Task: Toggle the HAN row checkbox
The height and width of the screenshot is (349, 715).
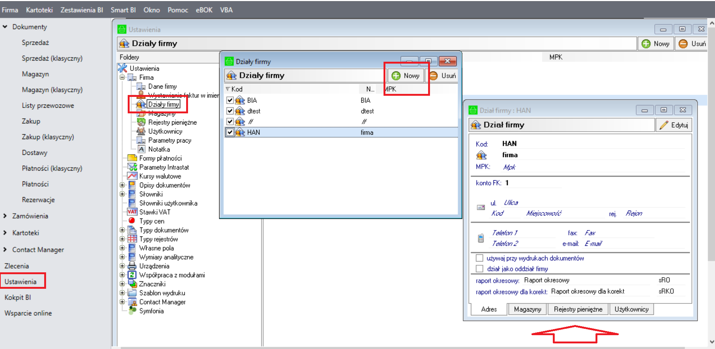Action: [x=230, y=132]
